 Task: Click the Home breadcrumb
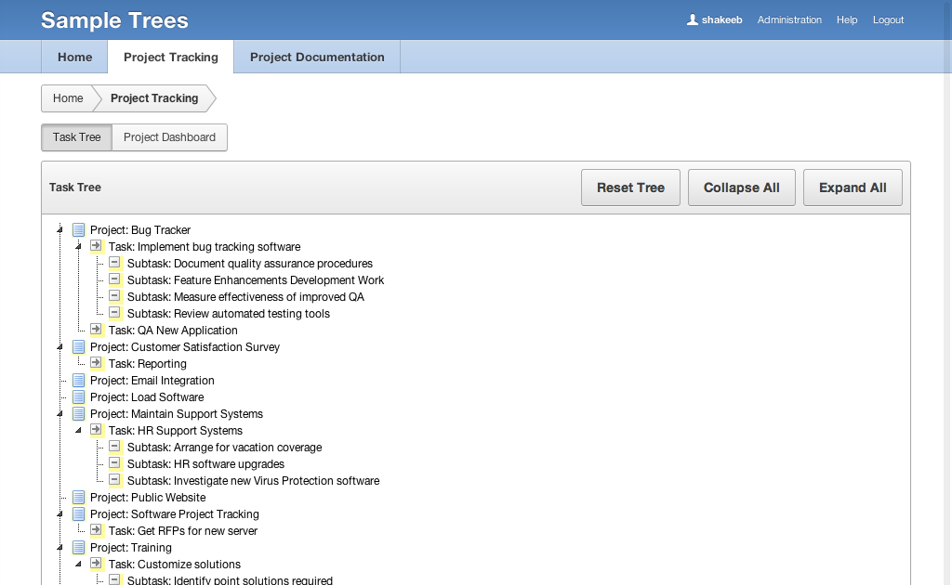68,98
